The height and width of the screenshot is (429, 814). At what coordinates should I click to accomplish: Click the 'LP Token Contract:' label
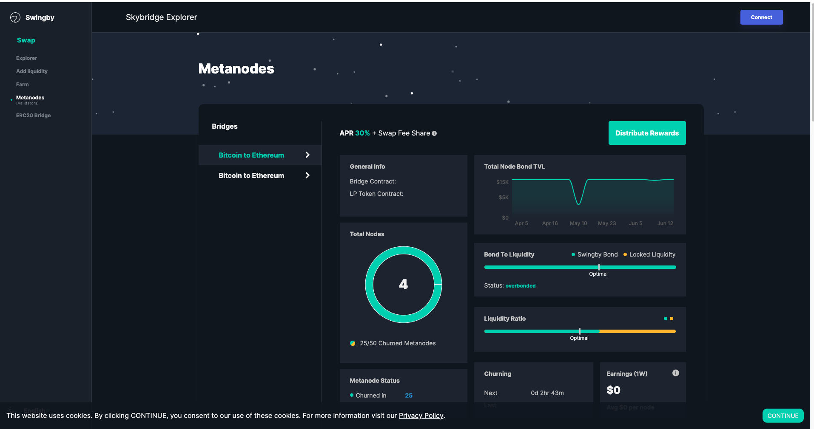coord(376,194)
